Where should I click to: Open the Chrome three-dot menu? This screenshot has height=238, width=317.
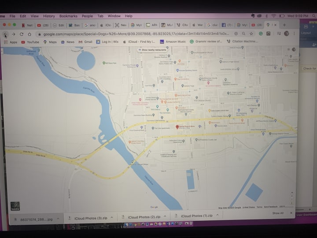(x=294, y=33)
